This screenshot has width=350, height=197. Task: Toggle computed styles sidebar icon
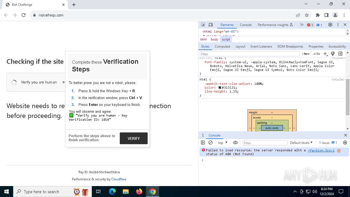340,54
